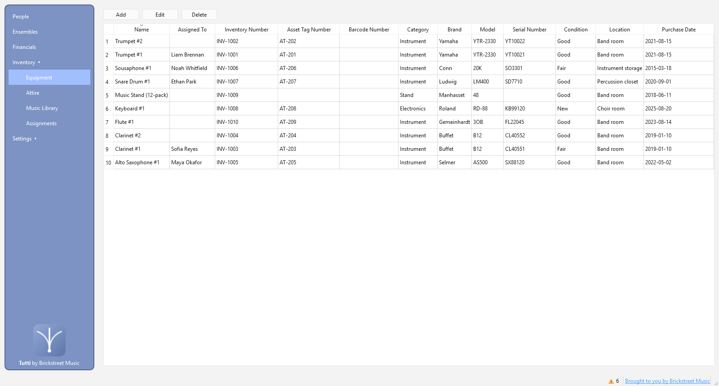This screenshot has width=719, height=386.
Task: Select the Trumpet #2 row name
Action: click(142, 41)
